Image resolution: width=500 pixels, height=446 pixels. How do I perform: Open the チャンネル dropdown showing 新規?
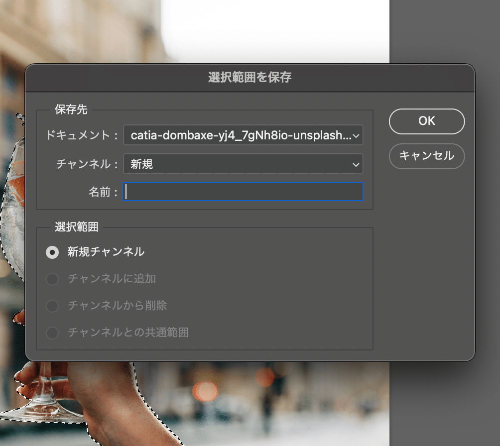[243, 164]
